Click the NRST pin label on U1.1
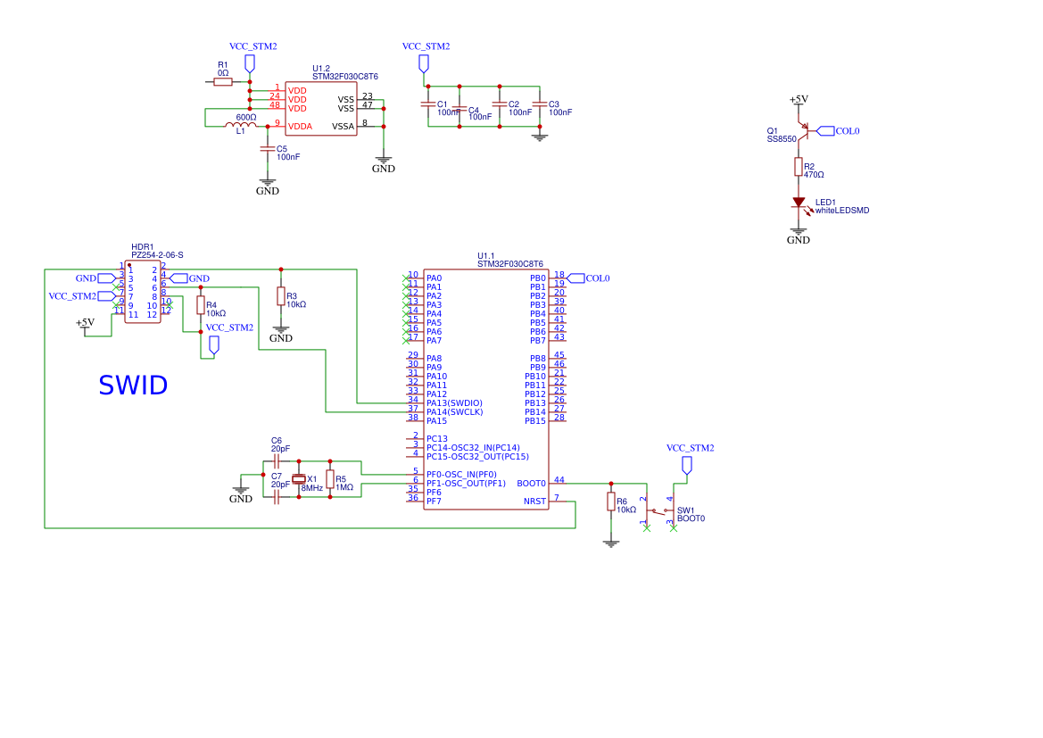The image size is (1043, 738). (x=533, y=501)
